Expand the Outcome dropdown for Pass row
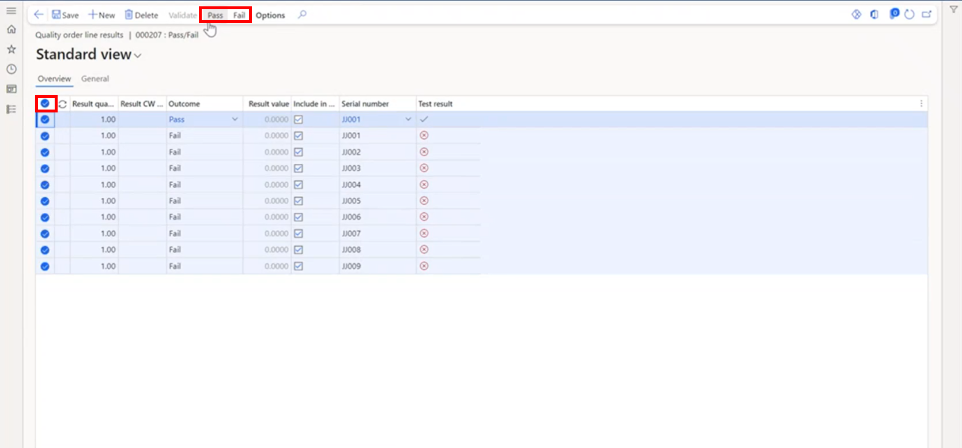 click(235, 119)
